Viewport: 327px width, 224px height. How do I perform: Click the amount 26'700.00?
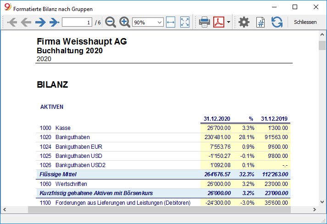coord(219,128)
